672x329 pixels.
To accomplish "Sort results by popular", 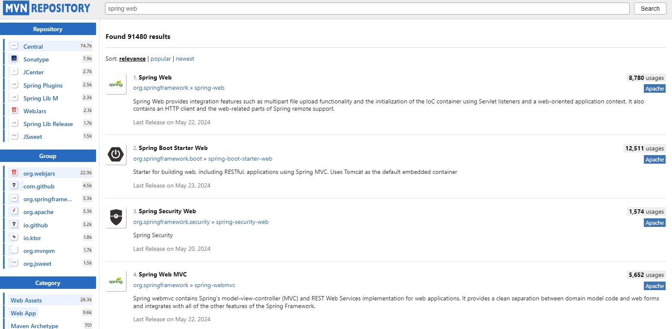I will (x=161, y=59).
